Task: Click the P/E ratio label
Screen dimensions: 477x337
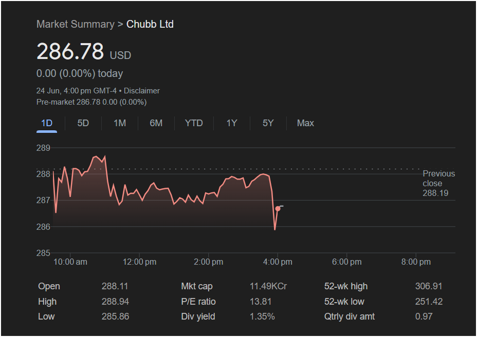Action: click(x=198, y=302)
